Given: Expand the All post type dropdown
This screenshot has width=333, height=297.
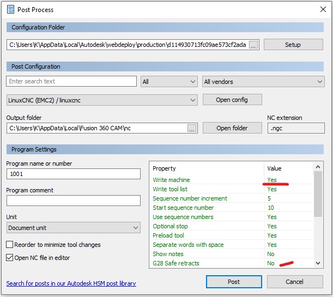Looking at the screenshot, I should pyautogui.click(x=168, y=82).
